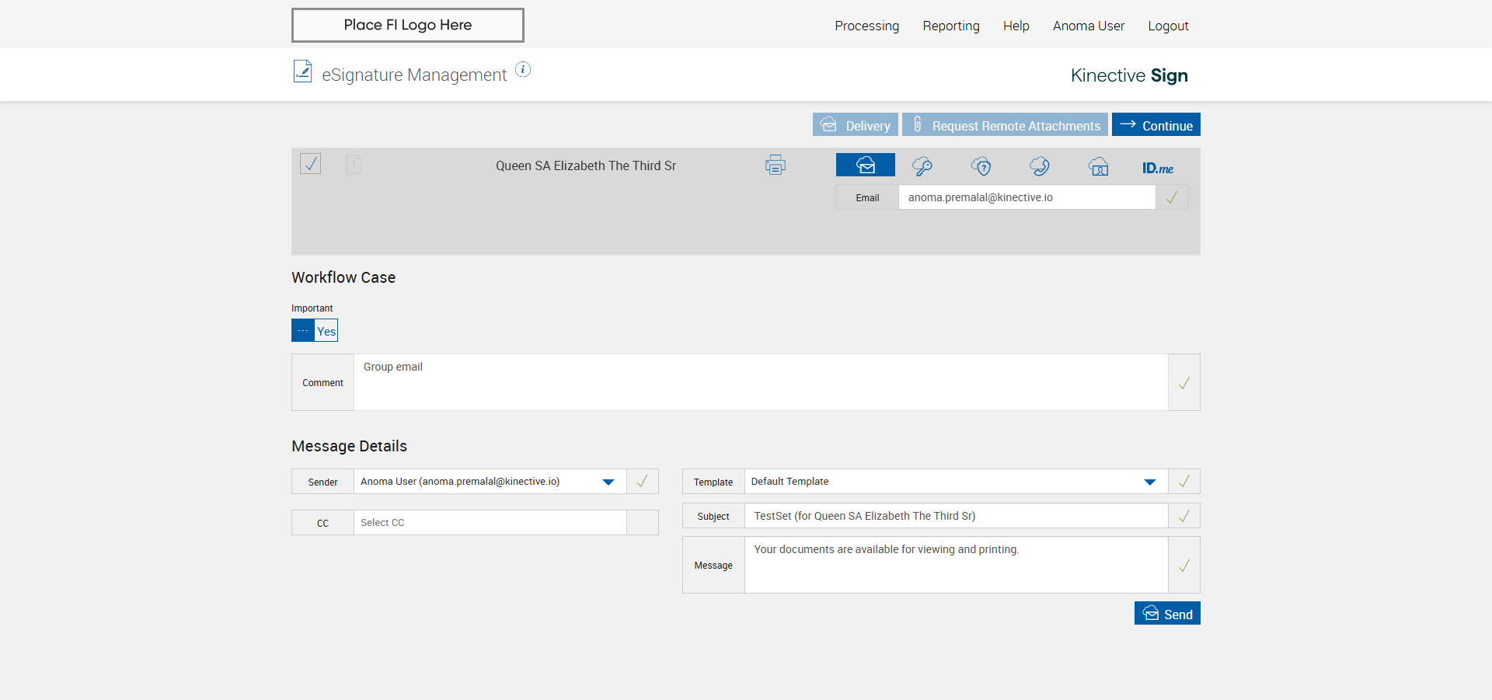Open the Sender dropdown
The width and height of the screenshot is (1492, 700).
[x=608, y=482]
